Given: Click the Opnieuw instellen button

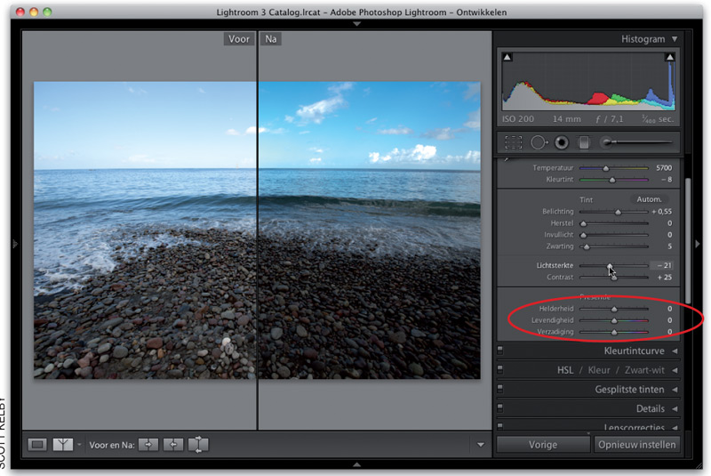Looking at the screenshot, I should coord(636,445).
